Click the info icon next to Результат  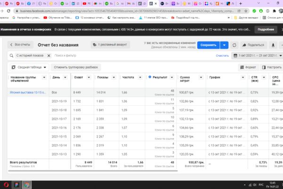click(150, 77)
